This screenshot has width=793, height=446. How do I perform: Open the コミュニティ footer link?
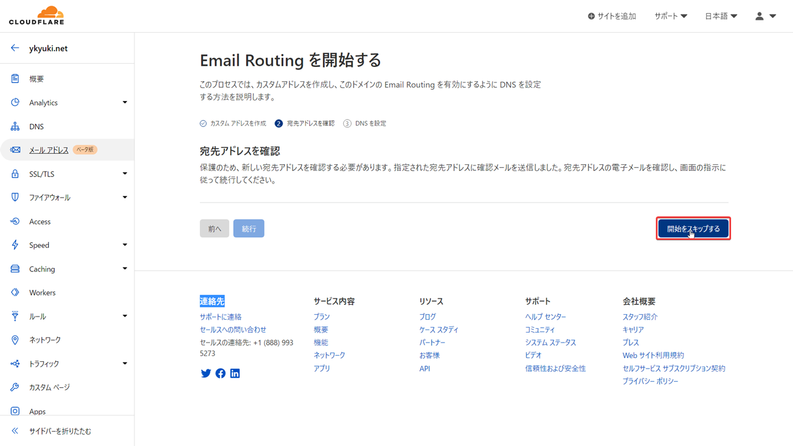point(540,330)
